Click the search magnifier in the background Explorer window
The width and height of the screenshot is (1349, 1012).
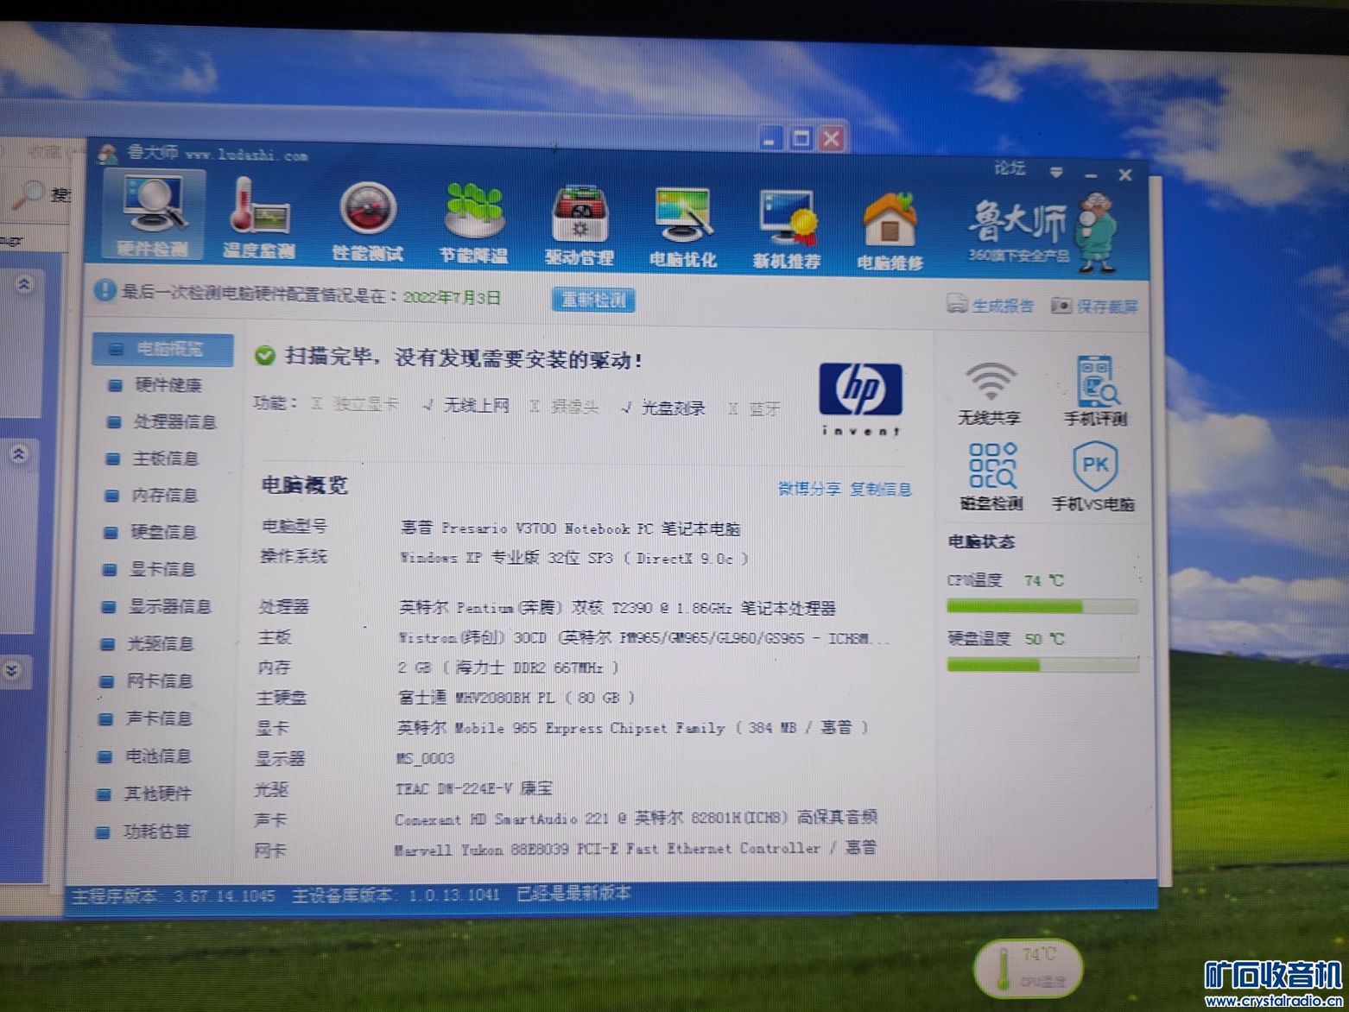coord(29,195)
